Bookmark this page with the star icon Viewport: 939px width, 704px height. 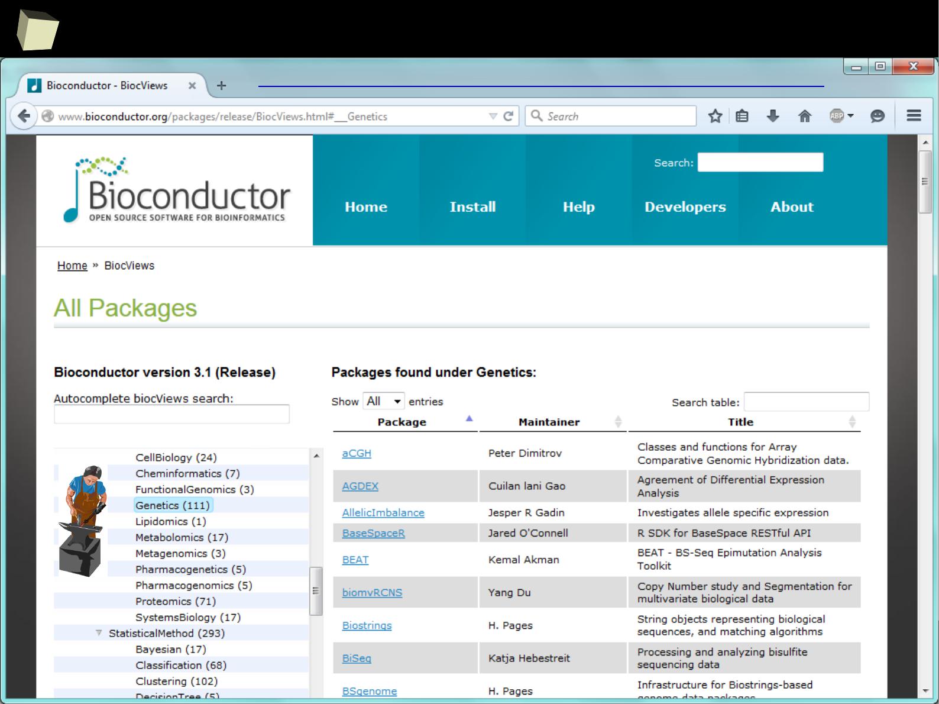click(x=715, y=116)
